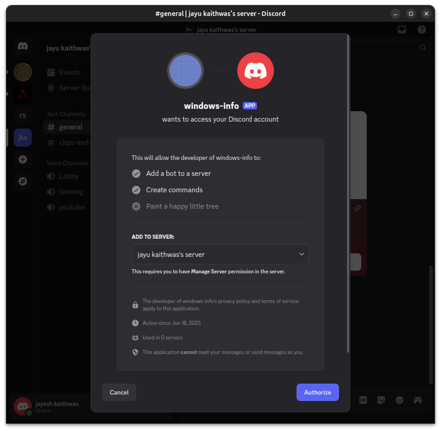Click the lock privacy policy icon

(135, 305)
